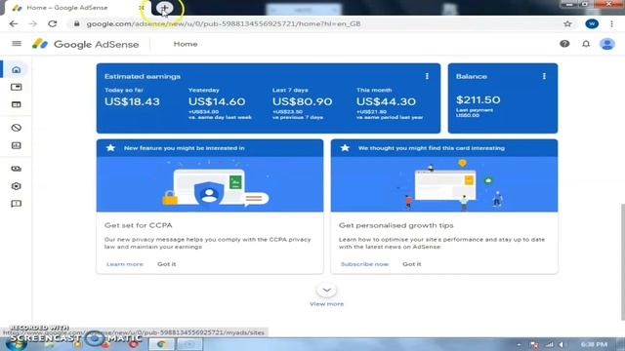Screen dimensions: 625x351
Task: Click the Estimated earnings heading
Action: click(143, 76)
